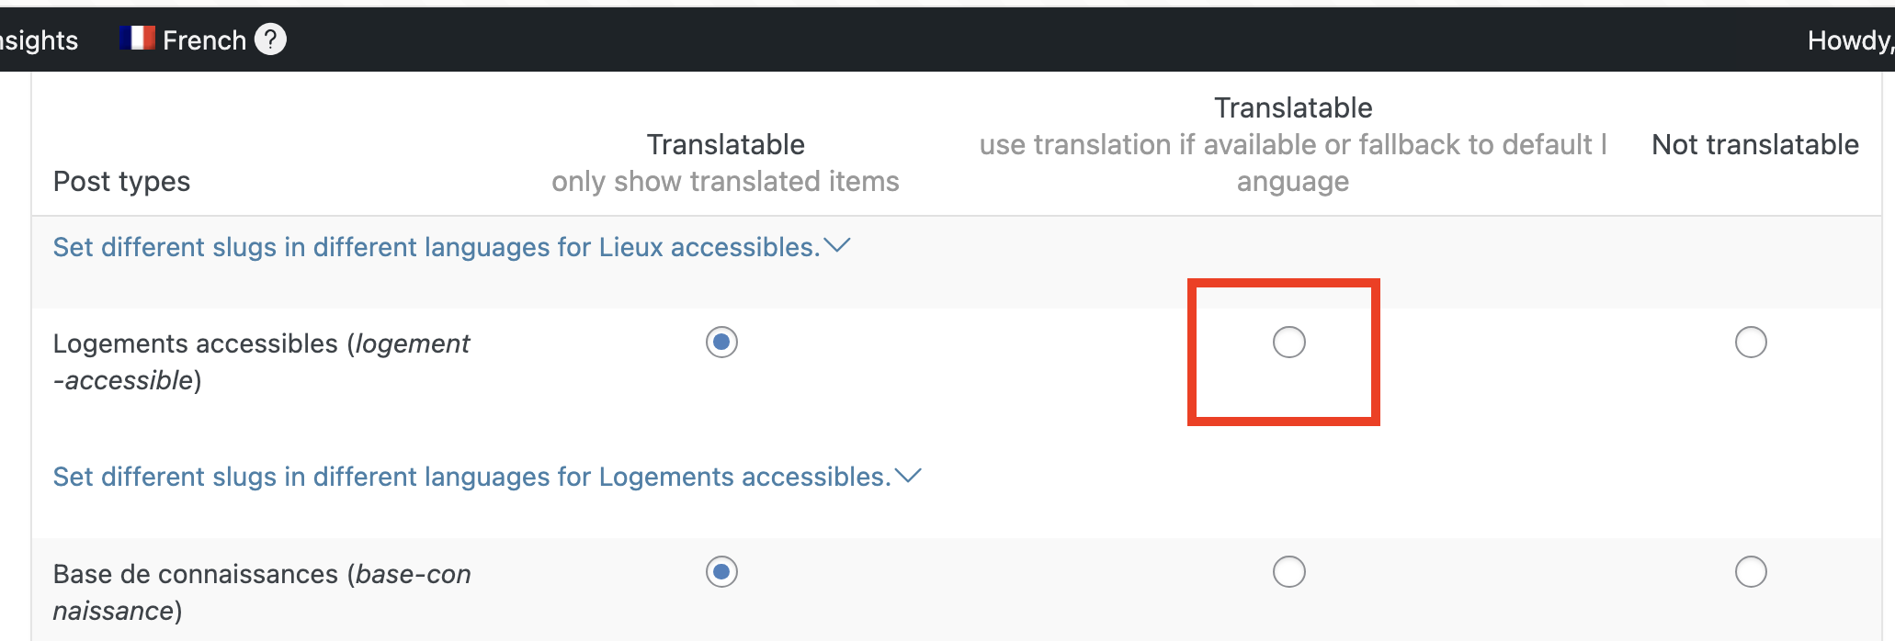1895x641 pixels.
Task: Open the French language menu in admin bar
Action: point(202,39)
